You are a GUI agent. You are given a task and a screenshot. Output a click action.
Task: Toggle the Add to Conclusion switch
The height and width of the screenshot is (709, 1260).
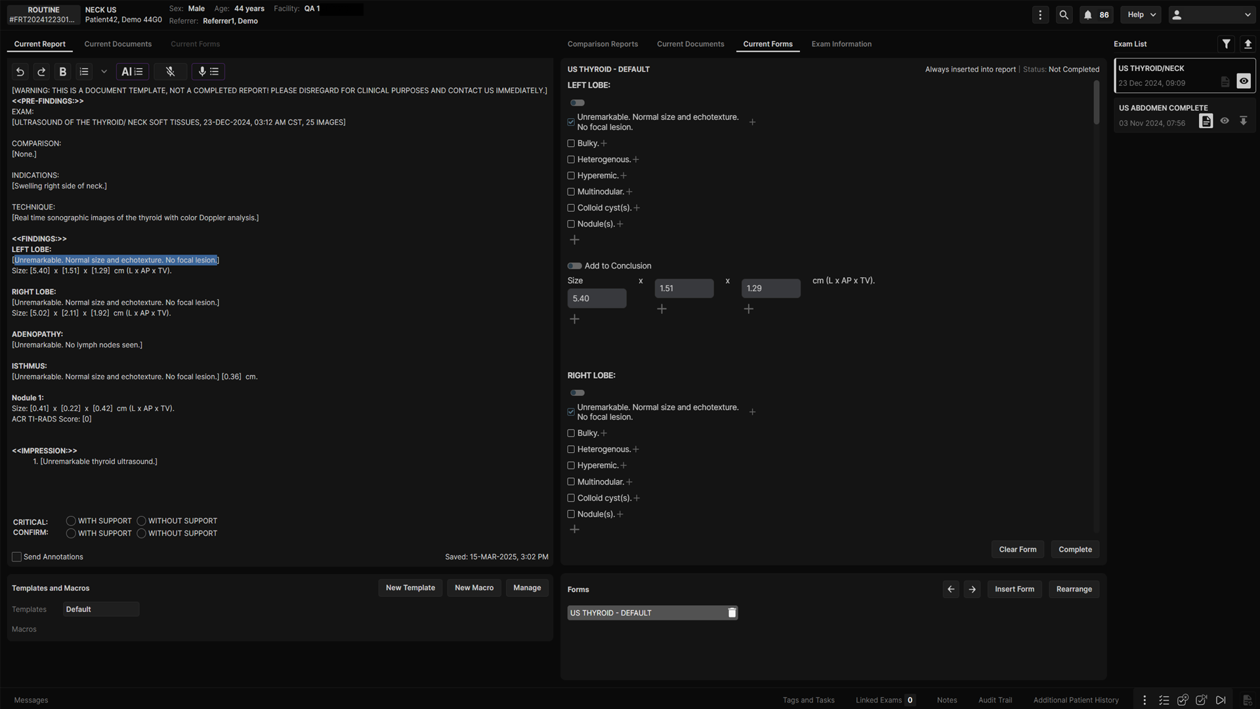[575, 266]
